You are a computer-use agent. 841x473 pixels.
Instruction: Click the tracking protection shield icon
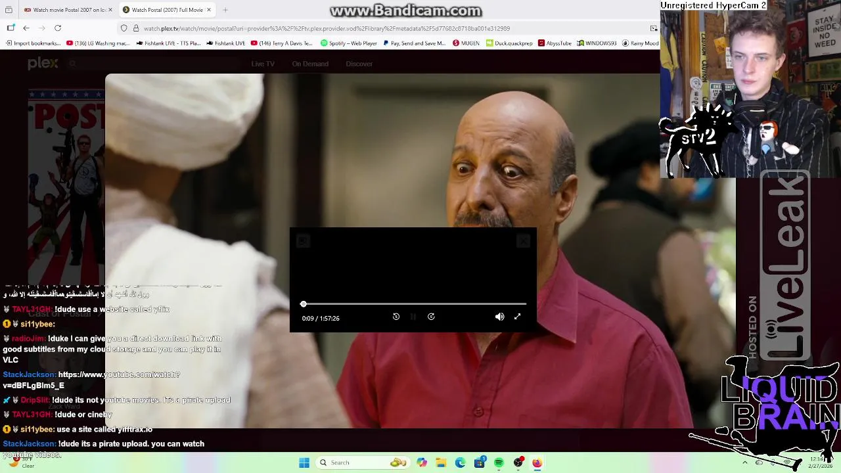[124, 28]
